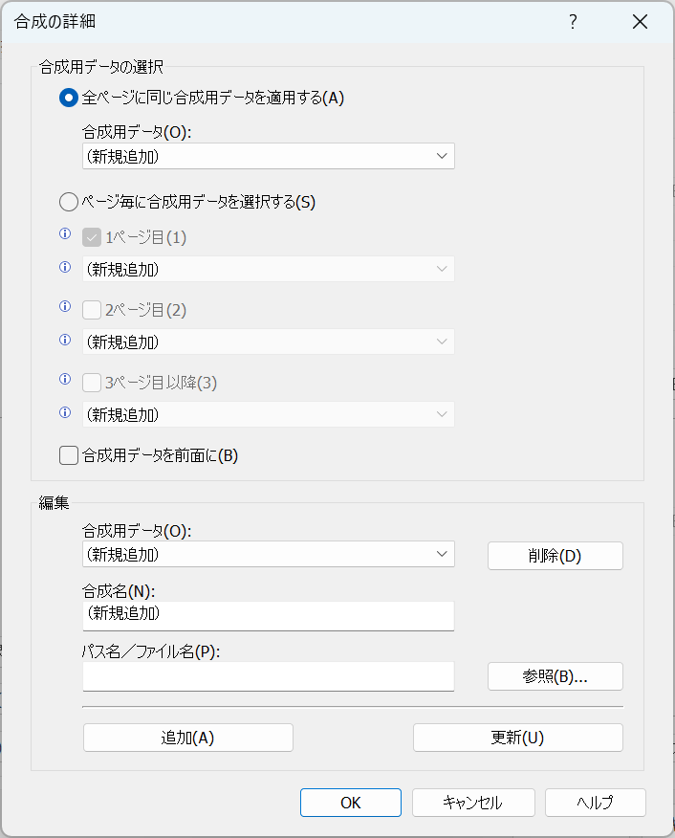
Task: Expand 合成用データ dropdown in 編集 section
Action: click(x=268, y=554)
